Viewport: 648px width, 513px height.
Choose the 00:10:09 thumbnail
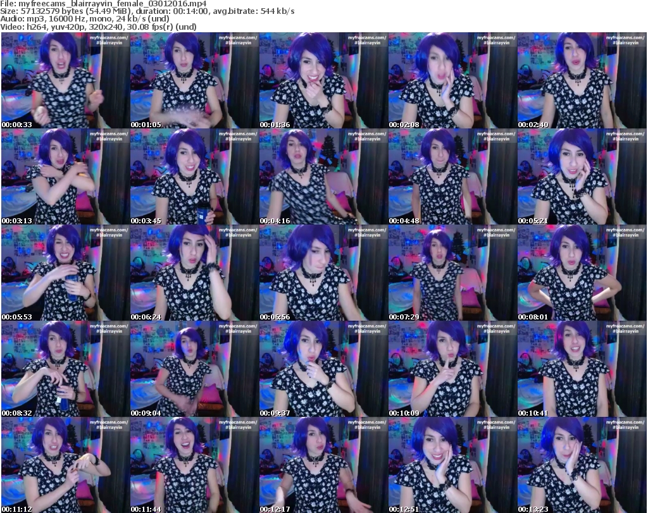click(452, 369)
